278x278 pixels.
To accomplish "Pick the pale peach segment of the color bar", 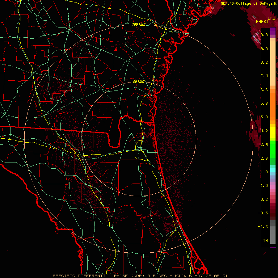I will (x=273, y=63).
